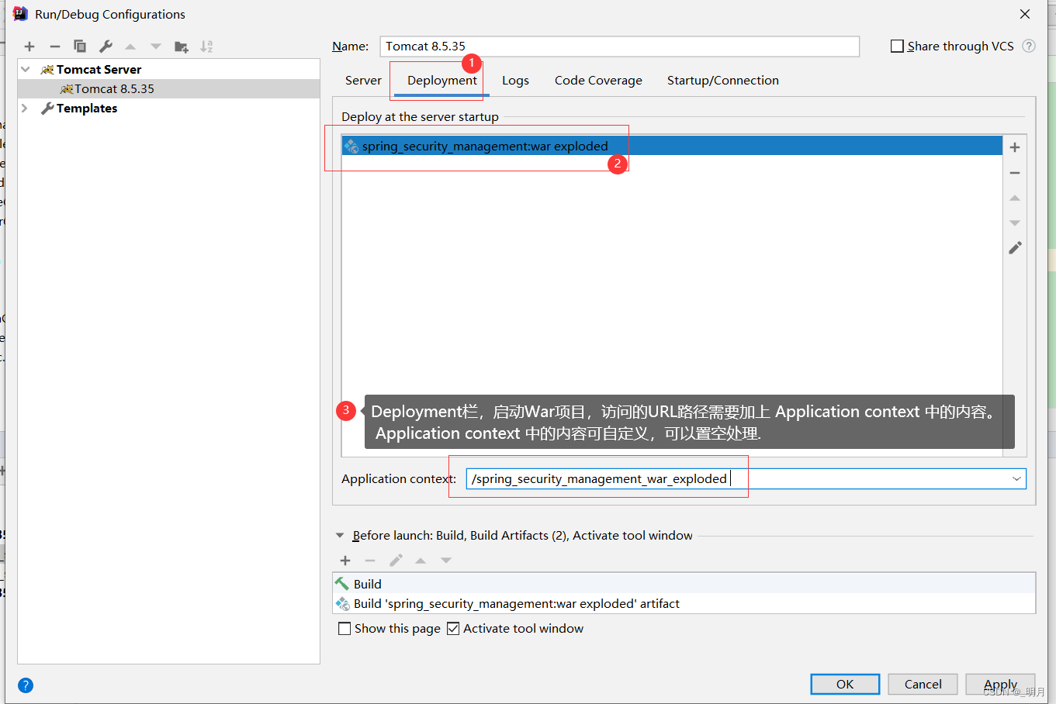Viewport: 1056px width, 704px height.
Task: Move artifact down arrow beside deployment list
Action: pyautogui.click(x=1015, y=223)
